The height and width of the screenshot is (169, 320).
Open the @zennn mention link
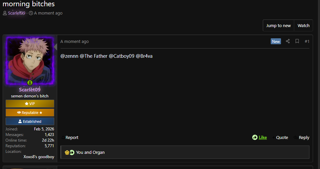pyautogui.click(x=69, y=56)
